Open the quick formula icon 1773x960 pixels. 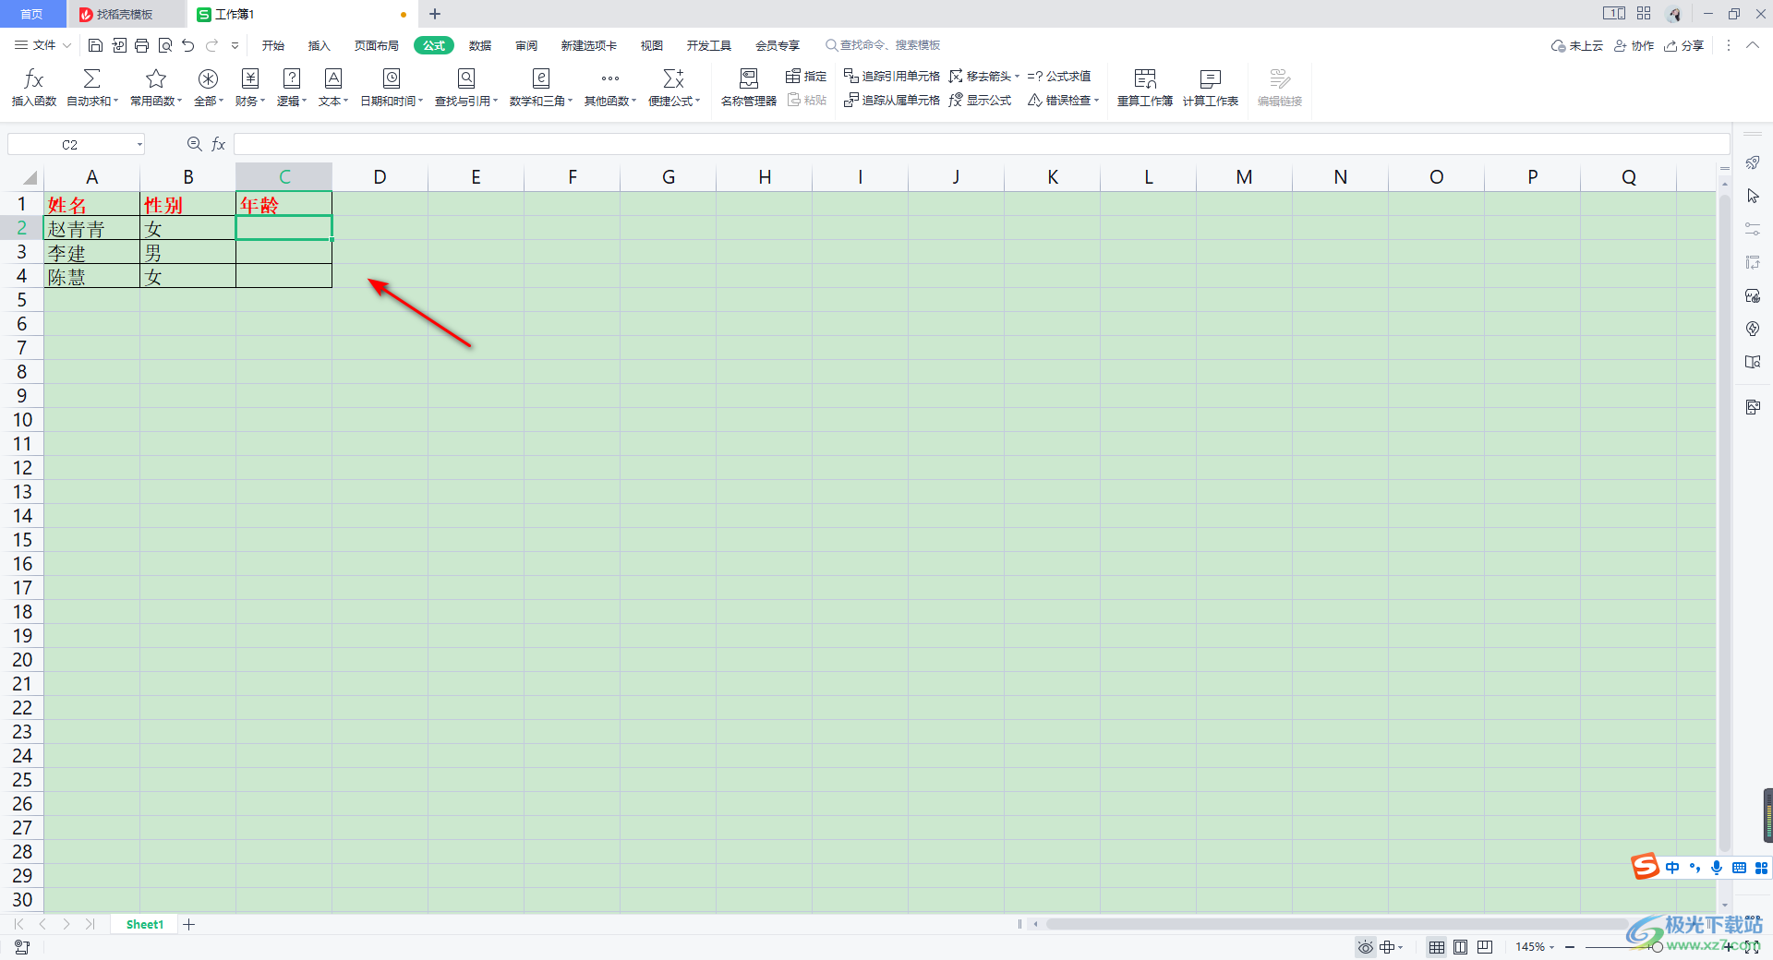click(674, 79)
